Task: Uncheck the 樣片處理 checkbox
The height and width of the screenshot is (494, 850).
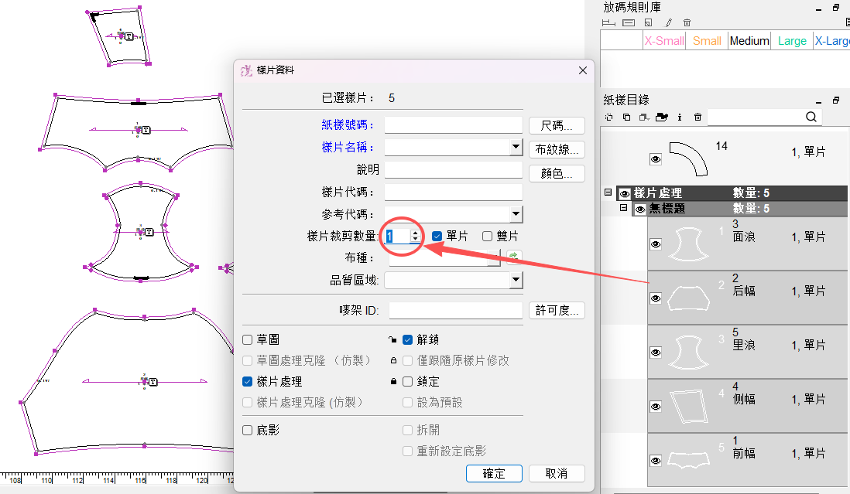Action: (247, 381)
